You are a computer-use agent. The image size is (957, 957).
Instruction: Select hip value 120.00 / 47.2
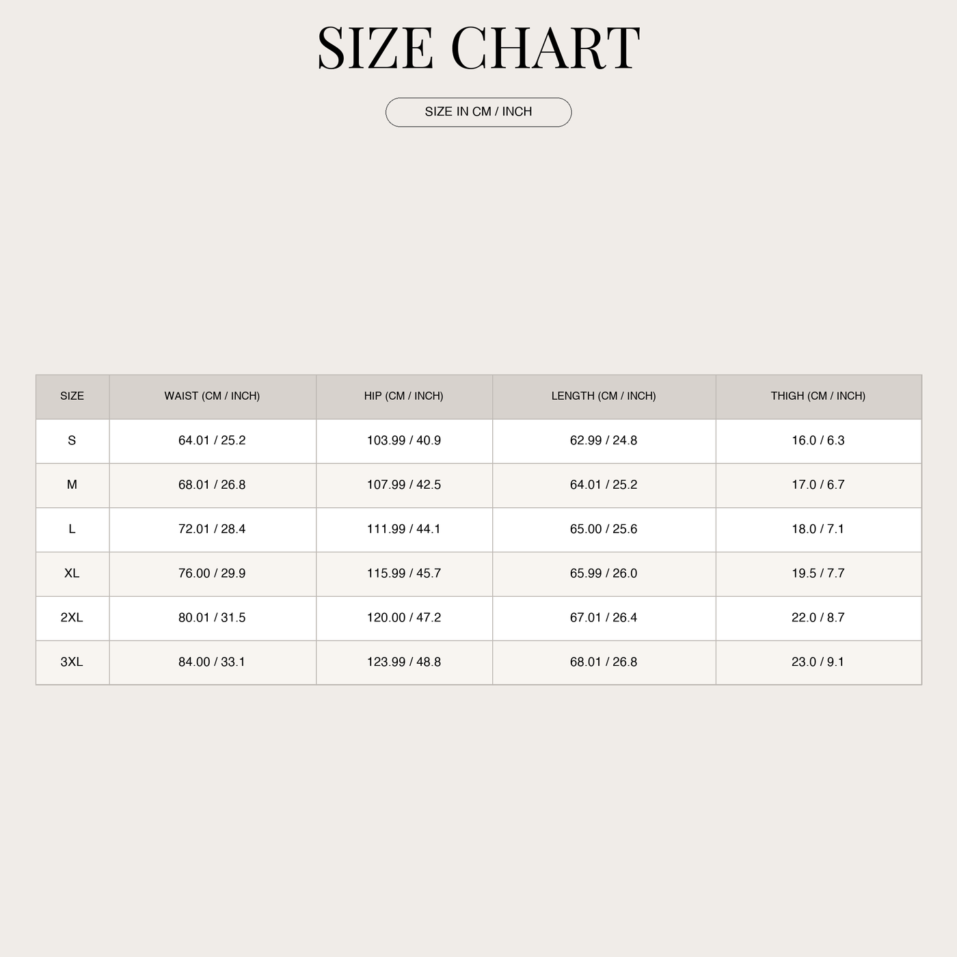[x=404, y=618]
